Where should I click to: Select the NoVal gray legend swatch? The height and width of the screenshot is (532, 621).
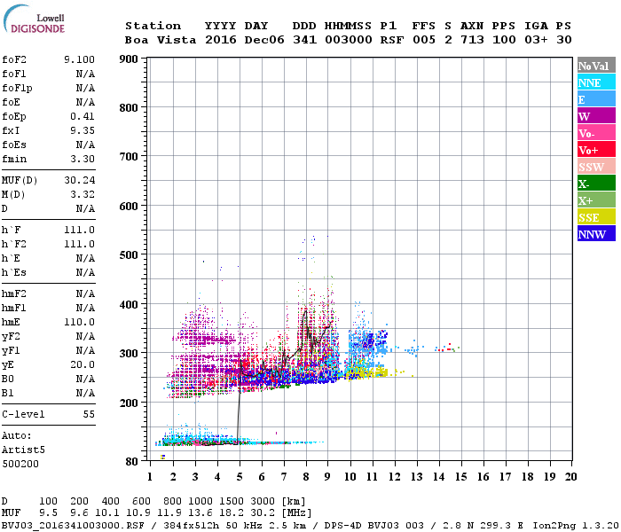click(x=596, y=66)
